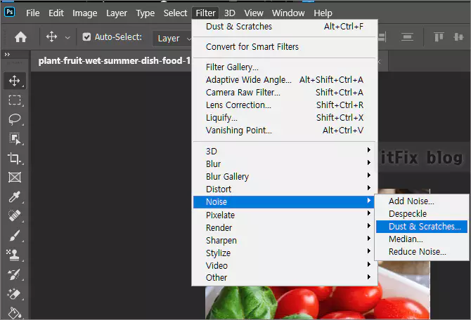This screenshot has width=471, height=320.
Task: Open the Layer auto-select dropdown
Action: click(173, 38)
